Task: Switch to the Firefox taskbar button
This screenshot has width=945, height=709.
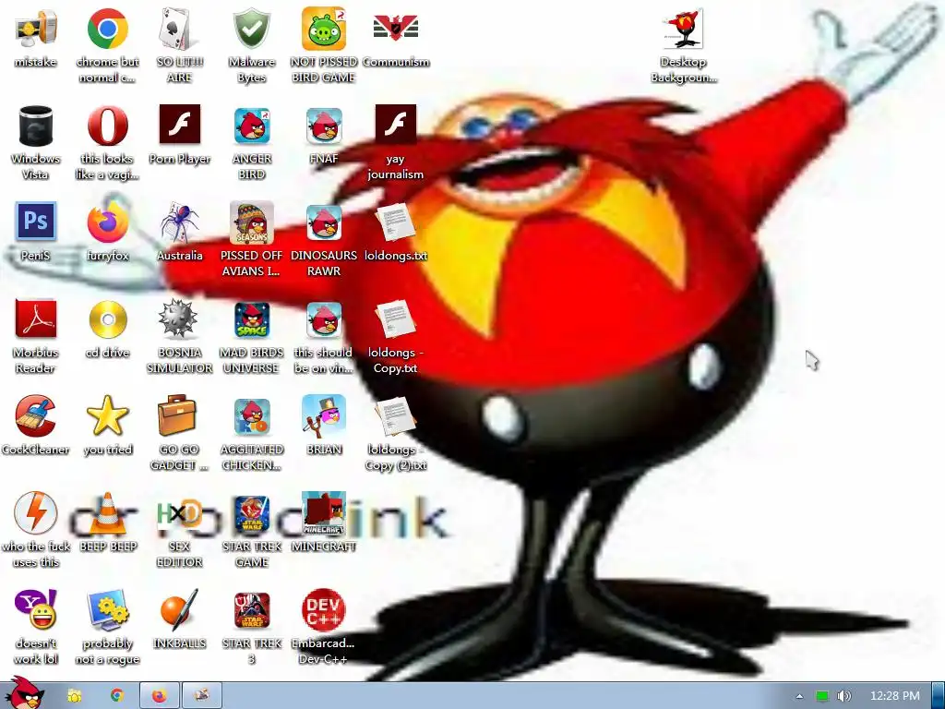Action: 159,696
